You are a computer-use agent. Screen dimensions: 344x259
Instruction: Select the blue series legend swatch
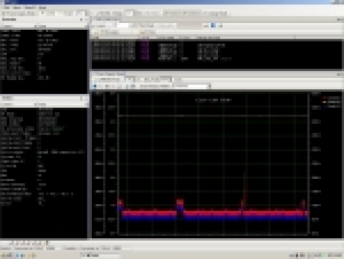point(325,107)
